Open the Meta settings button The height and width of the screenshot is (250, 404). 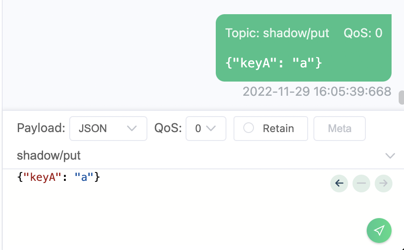(x=339, y=129)
